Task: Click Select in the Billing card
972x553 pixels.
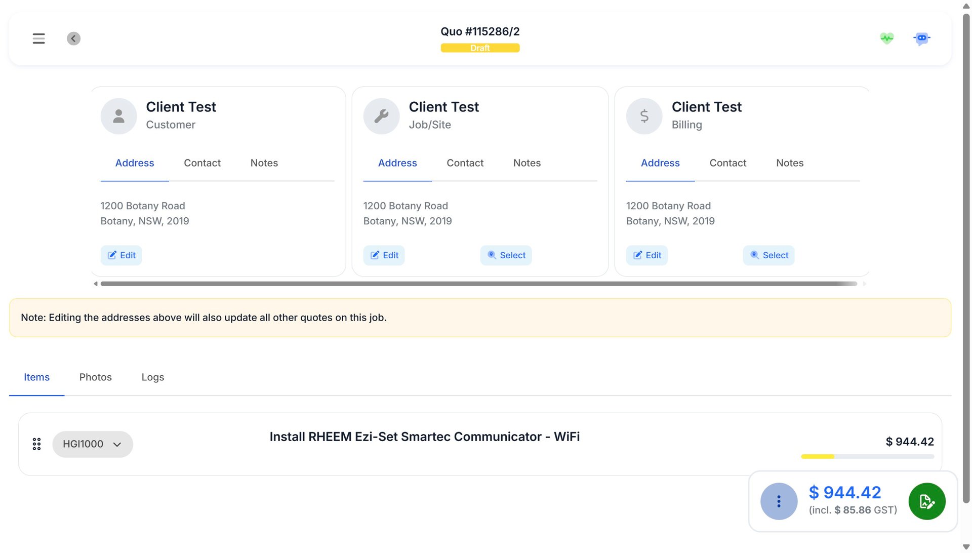Action: coord(768,255)
